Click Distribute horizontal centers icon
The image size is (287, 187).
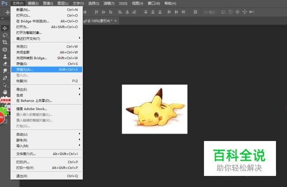click(176, 12)
